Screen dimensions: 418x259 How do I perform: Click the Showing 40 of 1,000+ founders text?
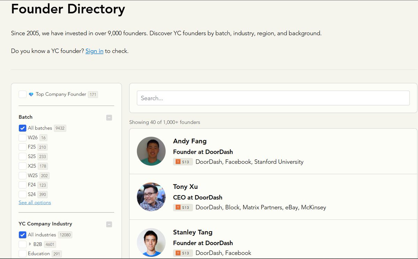tap(165, 122)
